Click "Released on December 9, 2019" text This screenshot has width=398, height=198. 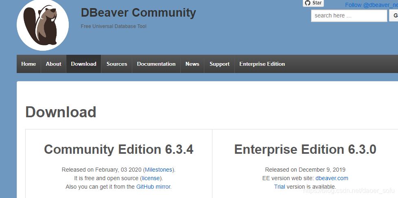pos(305,170)
